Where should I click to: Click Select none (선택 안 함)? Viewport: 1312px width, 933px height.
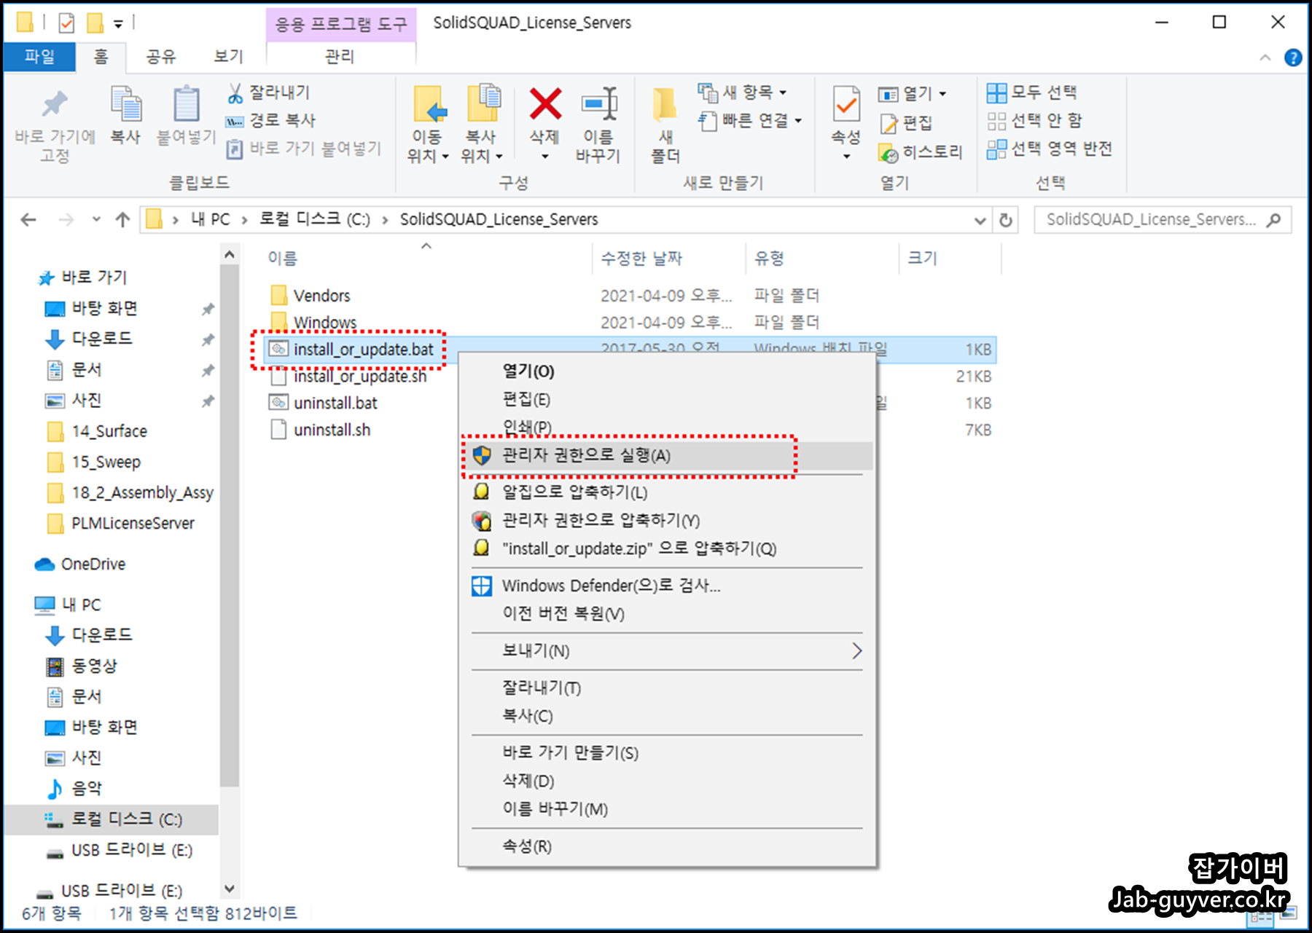click(1034, 120)
